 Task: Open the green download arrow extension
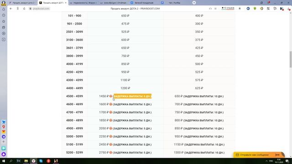click(255, 9)
